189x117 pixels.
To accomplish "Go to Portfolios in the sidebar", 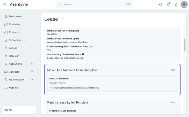I will click(x=14, y=24).
